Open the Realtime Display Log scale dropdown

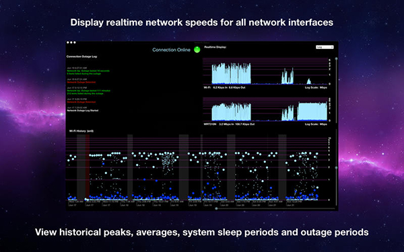(x=325, y=47)
